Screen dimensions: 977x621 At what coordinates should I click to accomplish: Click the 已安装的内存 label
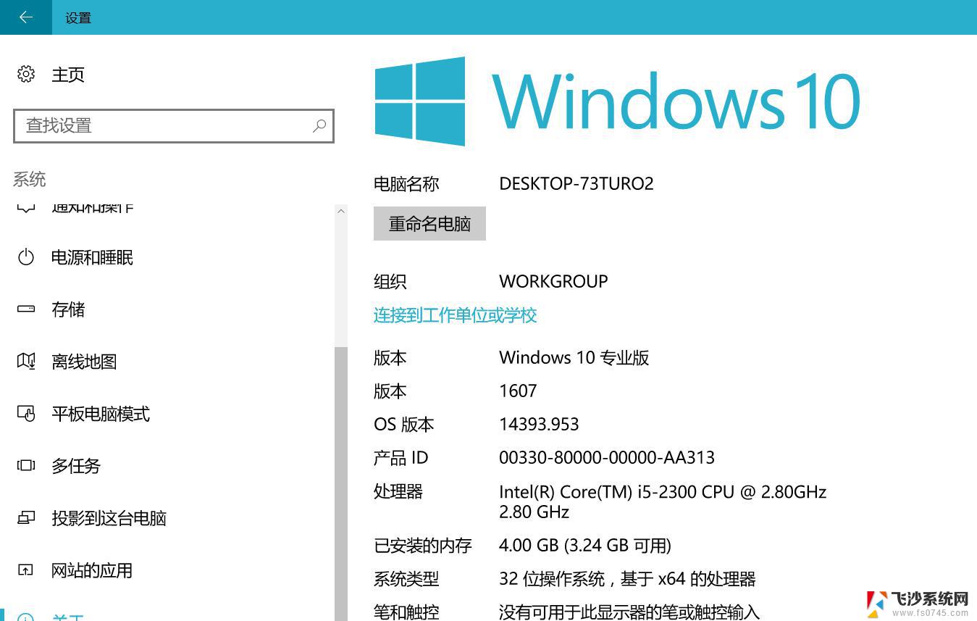pos(423,546)
